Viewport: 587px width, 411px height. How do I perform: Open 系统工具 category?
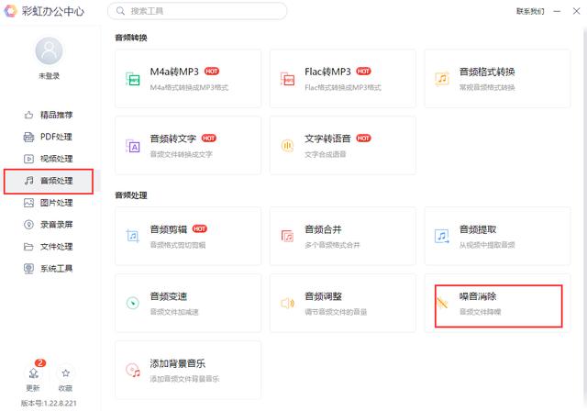(x=49, y=269)
